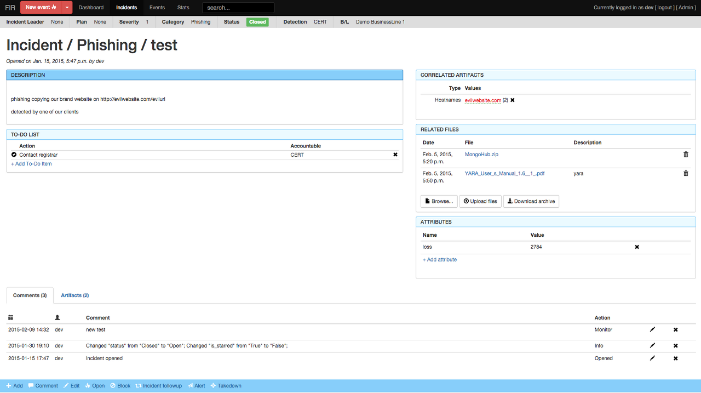Open the Admin link
The image size is (701, 393).
click(686, 8)
